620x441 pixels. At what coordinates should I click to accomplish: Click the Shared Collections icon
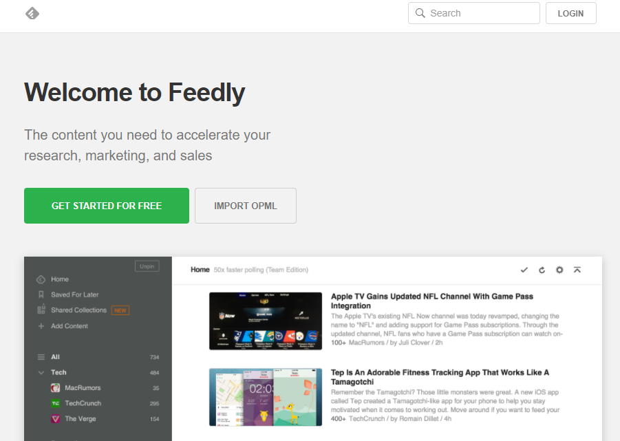click(x=41, y=310)
